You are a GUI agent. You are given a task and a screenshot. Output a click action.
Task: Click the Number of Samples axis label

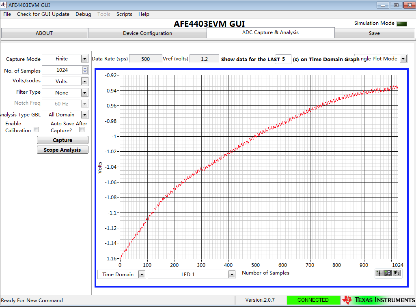pyautogui.click(x=265, y=273)
